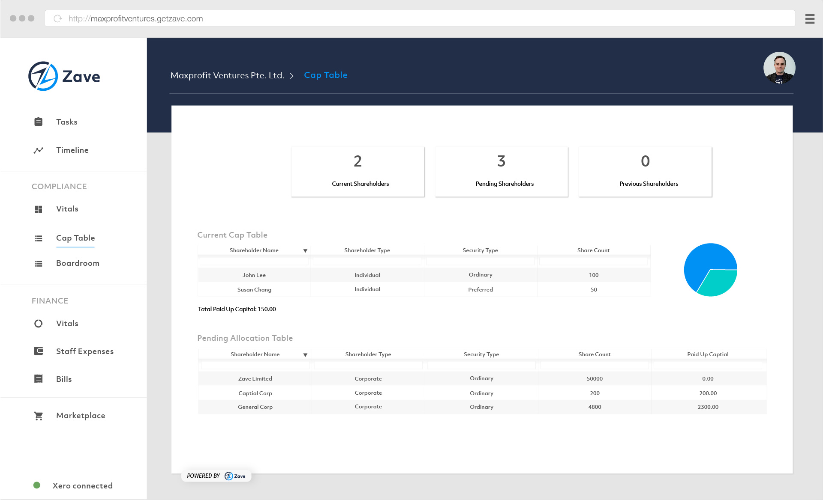Click the 50000 share count cell
The width and height of the screenshot is (823, 500).
coord(595,379)
